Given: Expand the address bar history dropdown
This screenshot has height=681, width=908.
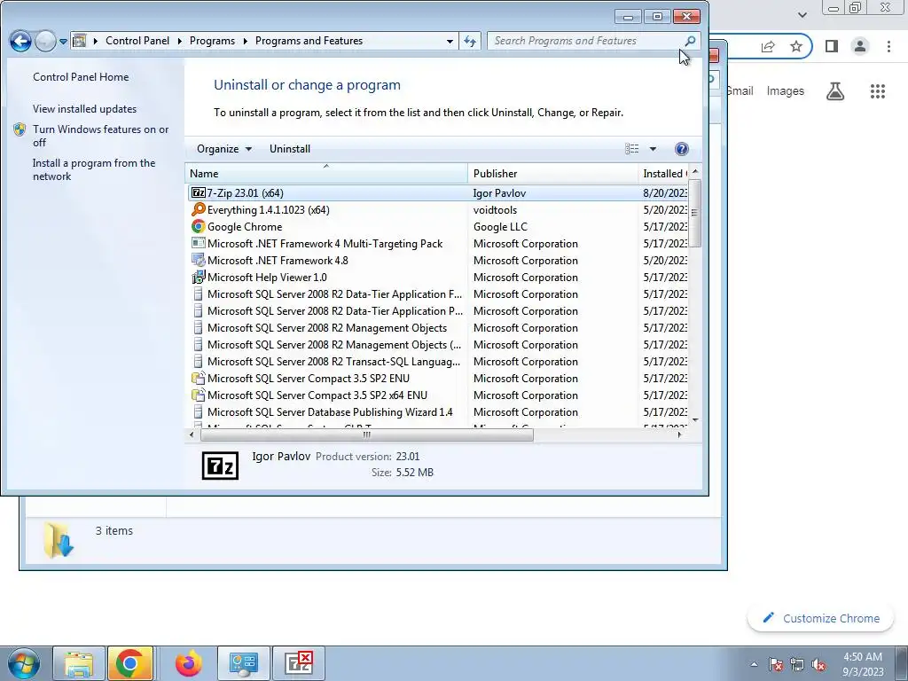Looking at the screenshot, I should click(450, 41).
